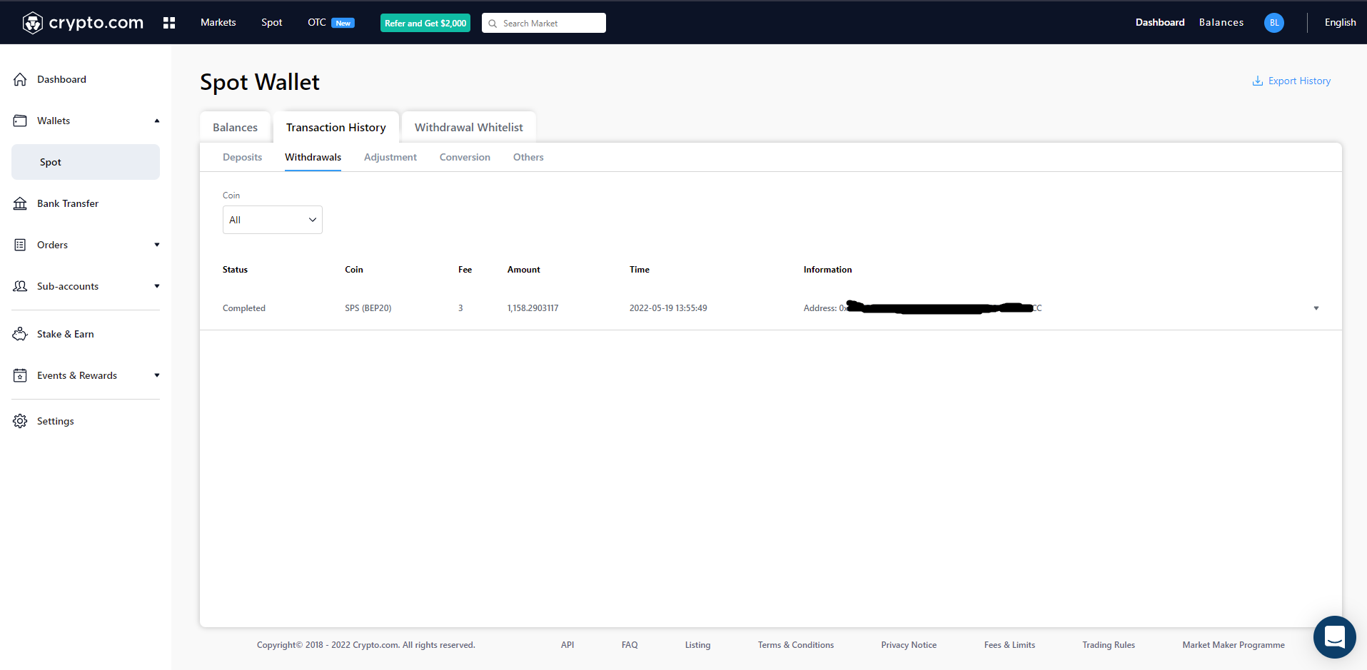The width and height of the screenshot is (1367, 670).
Task: Switch to the Balances tab
Action: coord(235,127)
